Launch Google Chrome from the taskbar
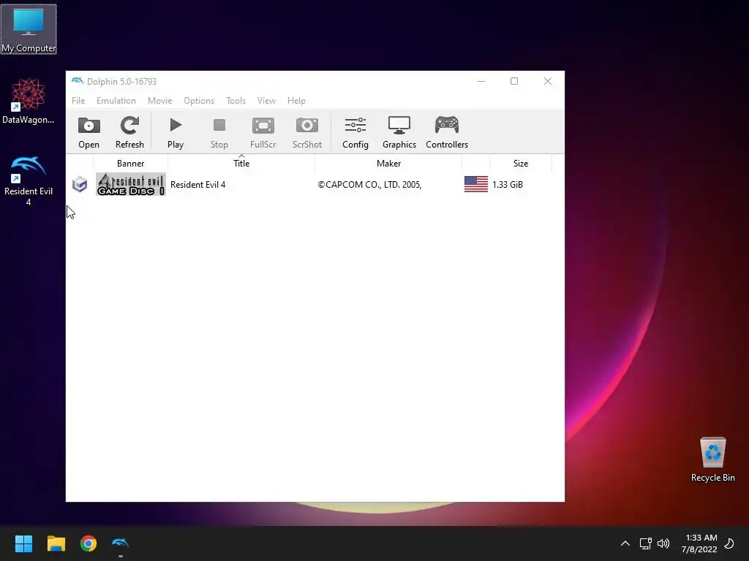The height and width of the screenshot is (561, 749). pos(89,543)
